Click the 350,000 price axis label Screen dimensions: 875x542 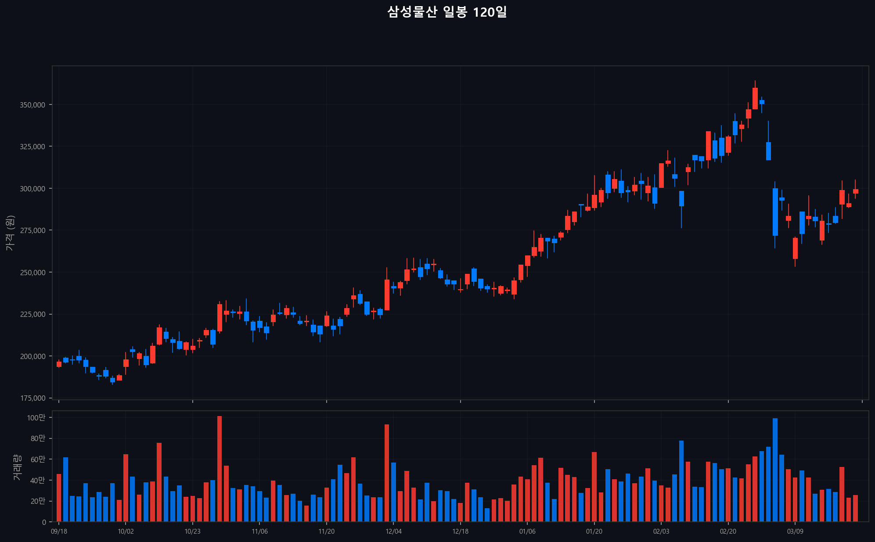pos(32,105)
